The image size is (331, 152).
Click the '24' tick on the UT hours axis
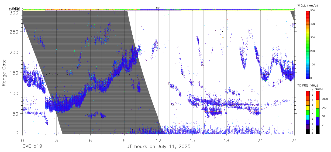click(294, 140)
